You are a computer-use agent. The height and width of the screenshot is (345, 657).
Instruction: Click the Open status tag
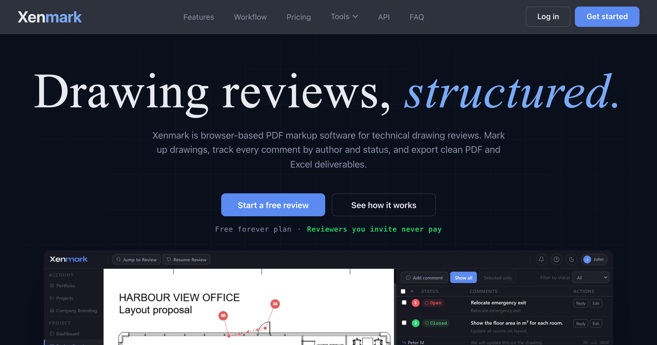[x=433, y=303]
